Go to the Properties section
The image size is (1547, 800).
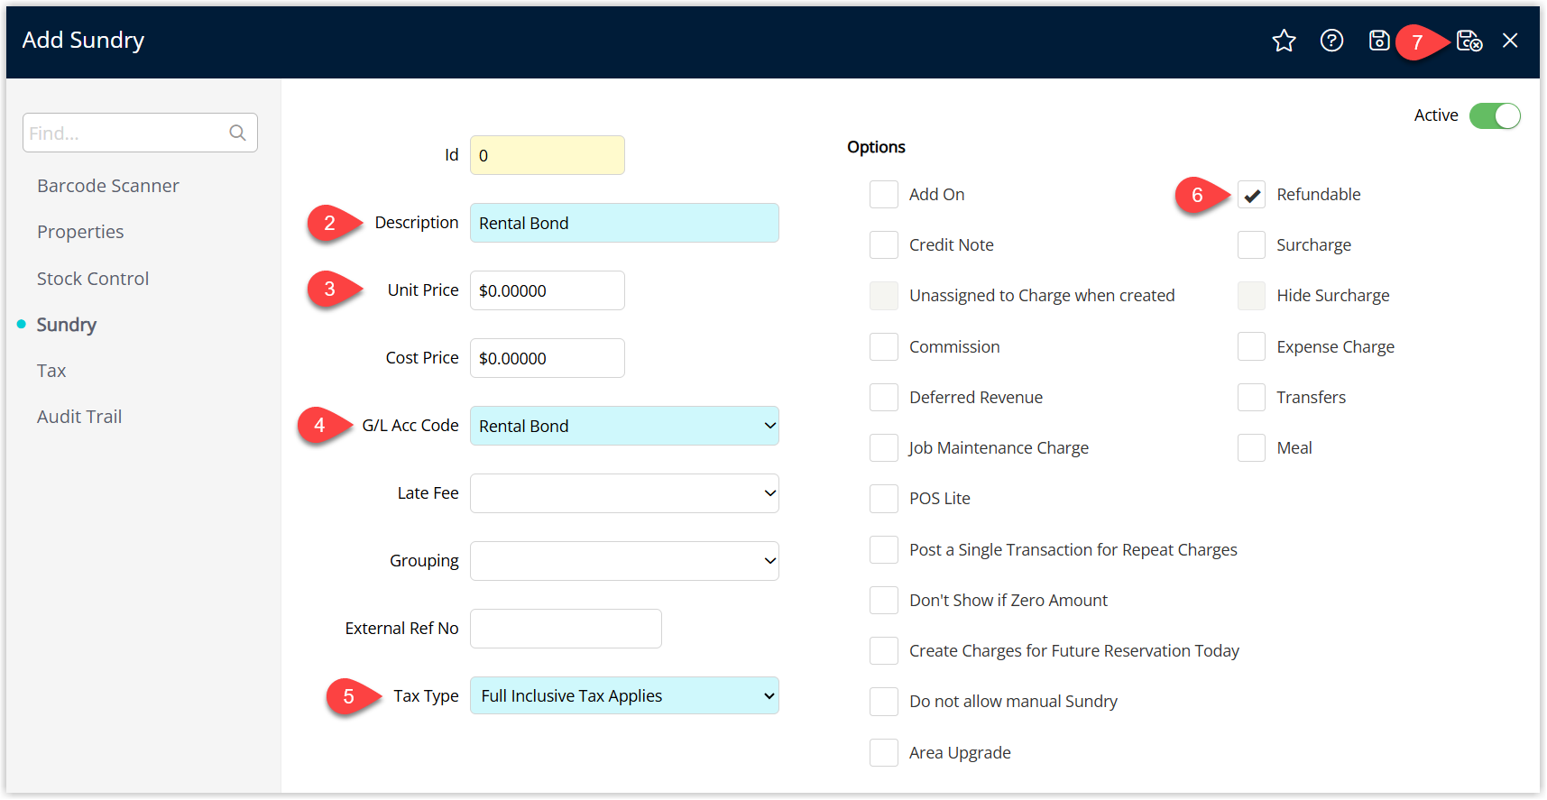[x=80, y=232]
